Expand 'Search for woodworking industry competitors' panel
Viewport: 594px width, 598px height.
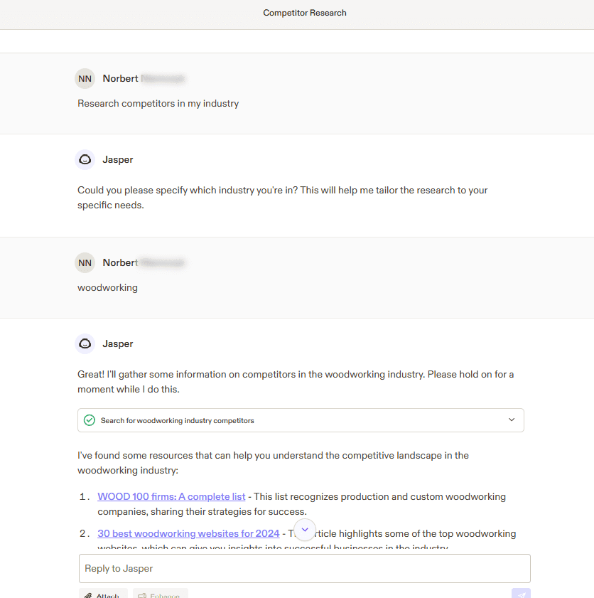click(178, 420)
